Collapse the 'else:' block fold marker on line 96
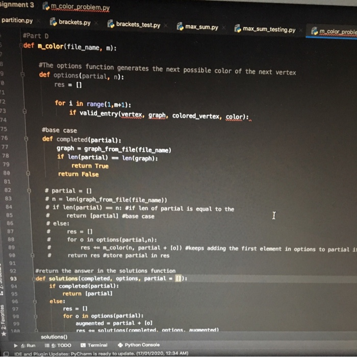Viewport: 357px width, 357px height. click(35, 302)
